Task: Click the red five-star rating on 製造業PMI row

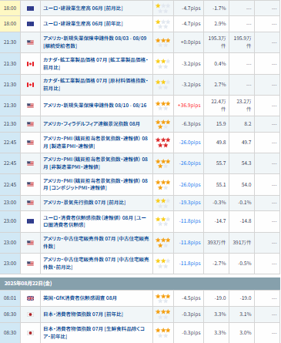Action: (x=163, y=143)
